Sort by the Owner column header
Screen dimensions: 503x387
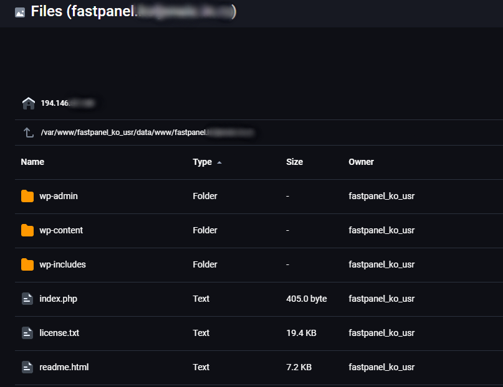click(361, 162)
